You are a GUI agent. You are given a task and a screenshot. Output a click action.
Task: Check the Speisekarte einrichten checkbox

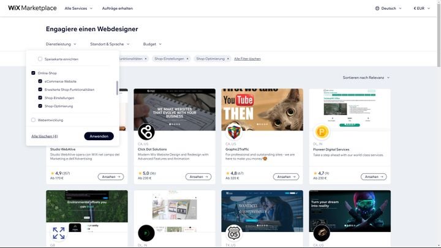(40, 59)
